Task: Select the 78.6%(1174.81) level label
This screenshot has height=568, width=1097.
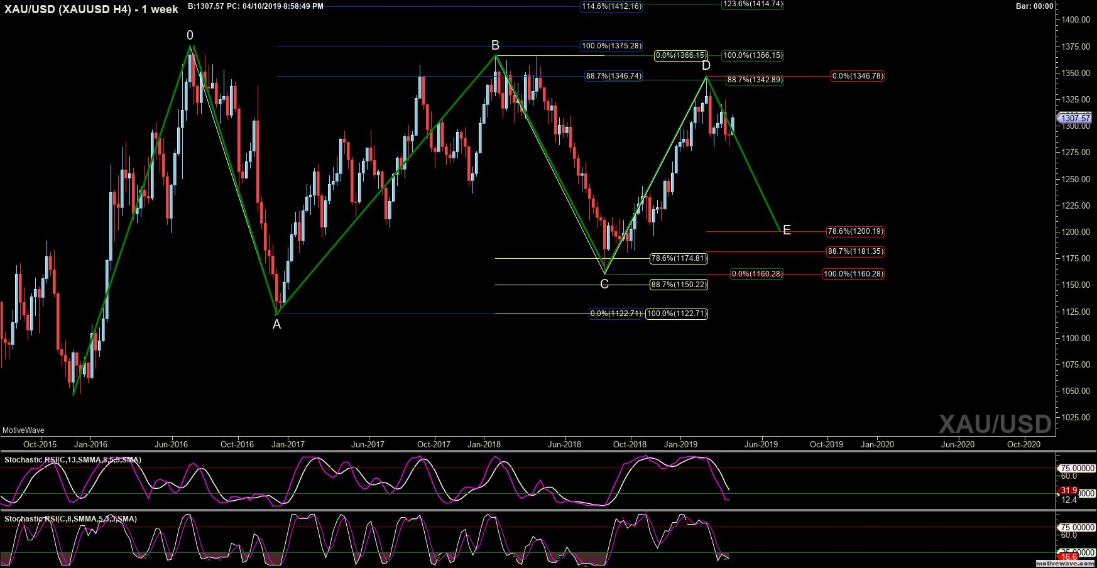Action: (x=679, y=258)
